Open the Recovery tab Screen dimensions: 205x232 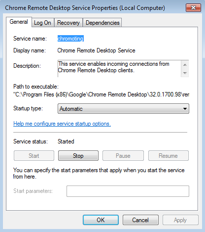[x=68, y=23]
